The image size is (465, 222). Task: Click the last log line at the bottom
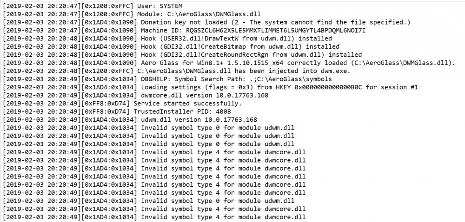[x=223, y=216]
